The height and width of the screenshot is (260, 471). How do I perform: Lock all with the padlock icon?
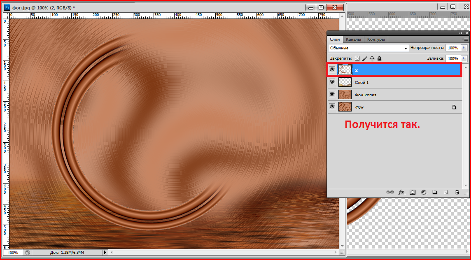pyautogui.click(x=379, y=58)
